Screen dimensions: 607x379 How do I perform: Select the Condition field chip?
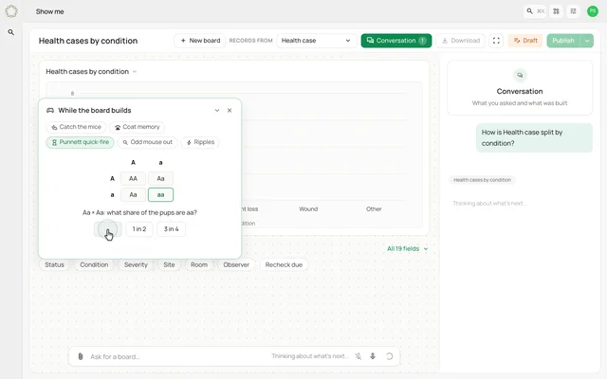(x=94, y=265)
